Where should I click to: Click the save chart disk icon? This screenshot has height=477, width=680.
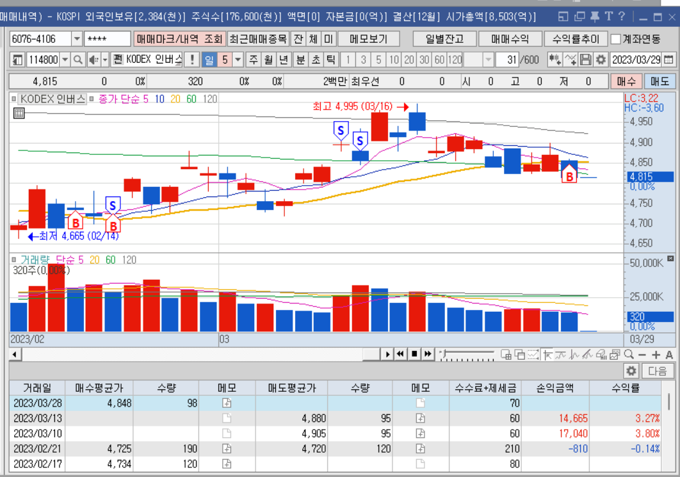click(x=586, y=59)
